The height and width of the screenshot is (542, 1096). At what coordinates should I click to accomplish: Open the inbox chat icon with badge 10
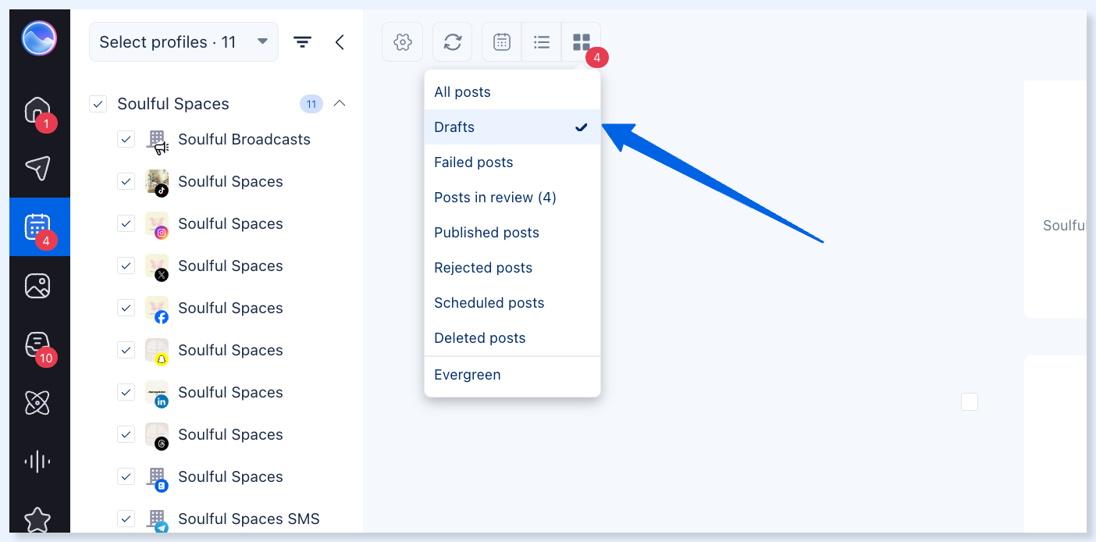[37, 344]
